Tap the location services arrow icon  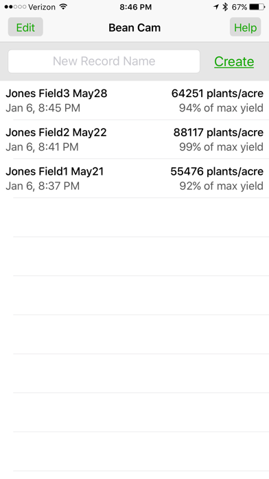[216, 7]
